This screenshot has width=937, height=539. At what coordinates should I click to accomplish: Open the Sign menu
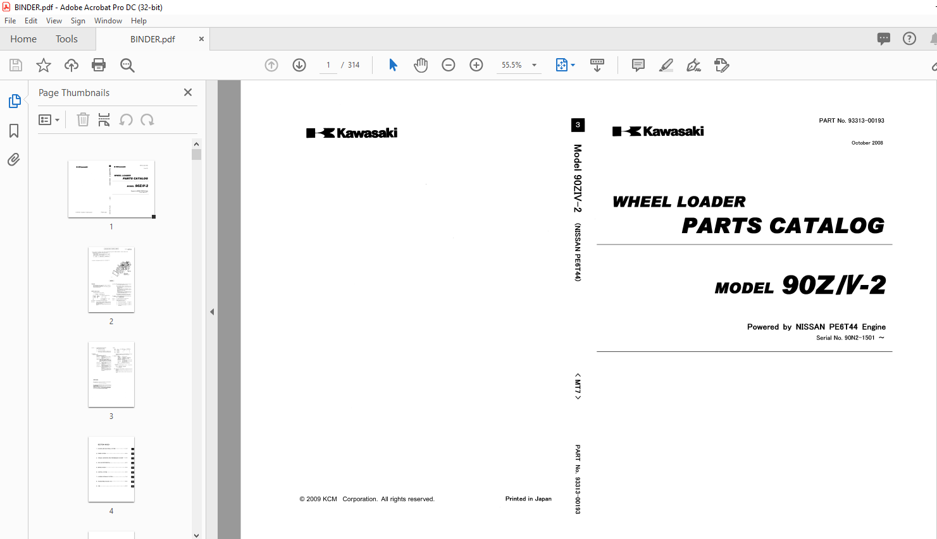coord(78,21)
